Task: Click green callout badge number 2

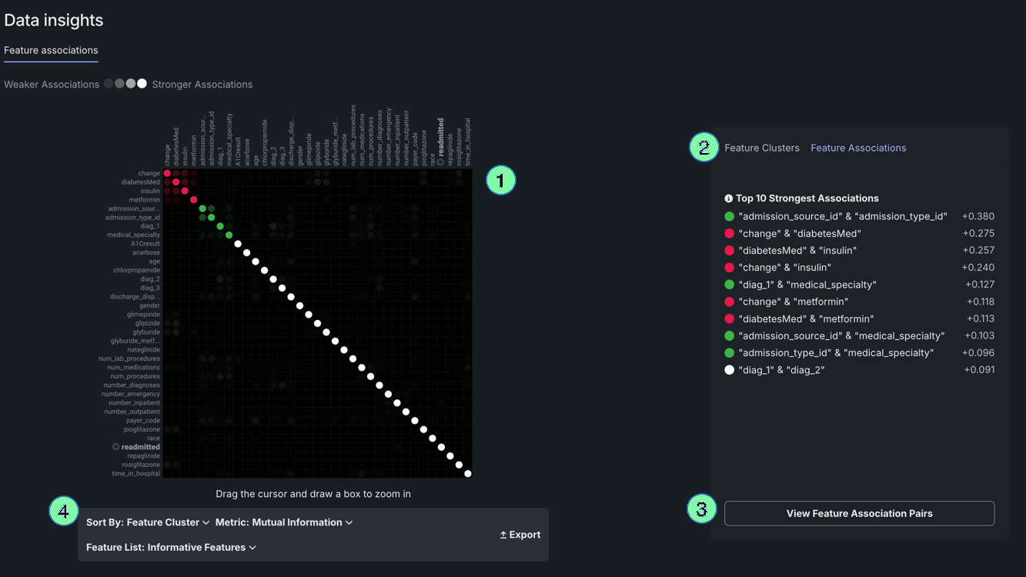Action: click(x=703, y=147)
